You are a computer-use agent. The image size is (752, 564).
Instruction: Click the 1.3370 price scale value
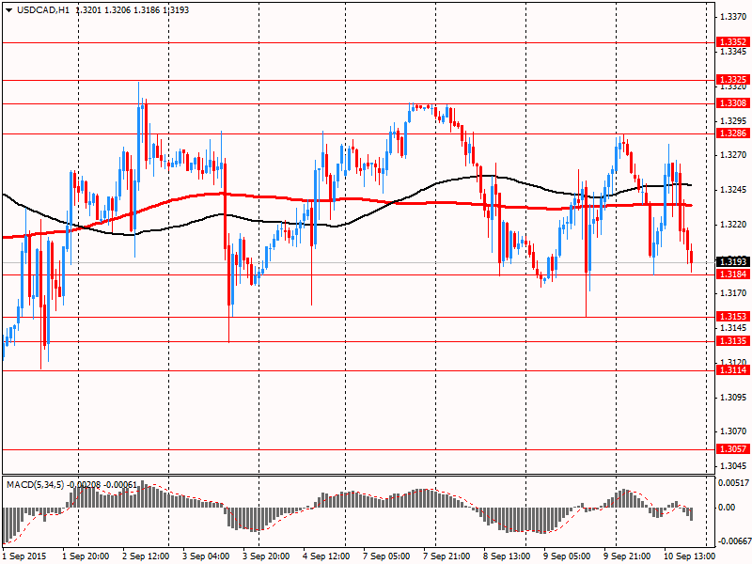tap(733, 17)
